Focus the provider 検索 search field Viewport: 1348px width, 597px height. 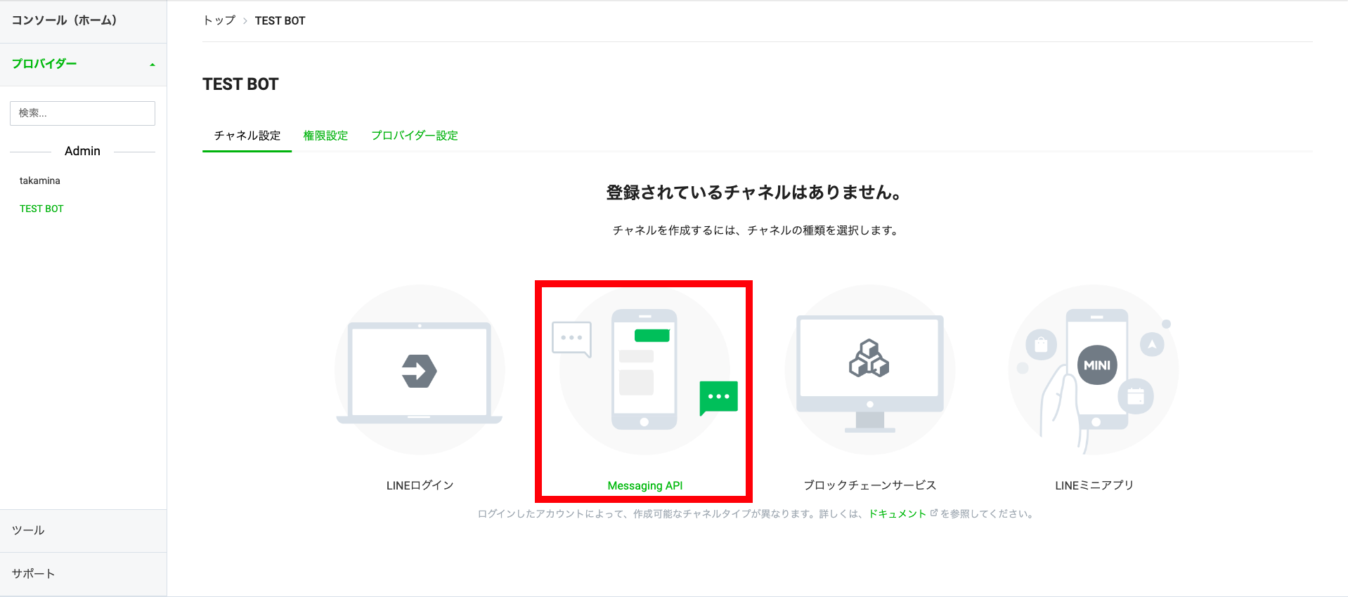(82, 113)
